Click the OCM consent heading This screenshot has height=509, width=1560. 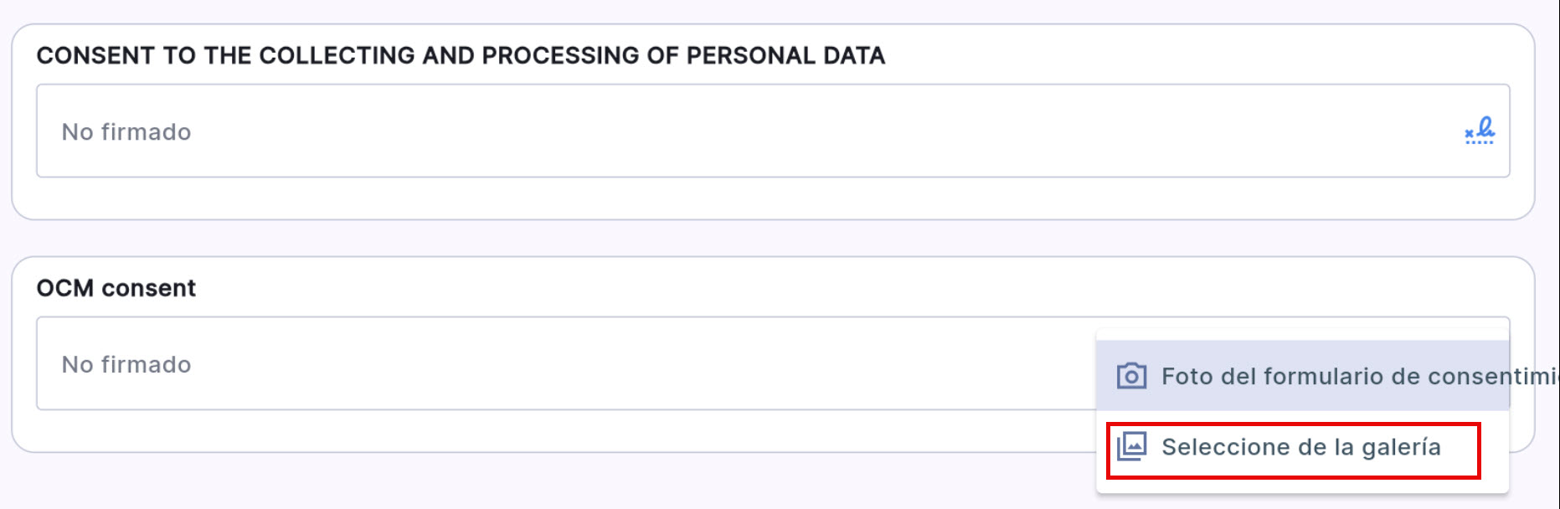116,288
